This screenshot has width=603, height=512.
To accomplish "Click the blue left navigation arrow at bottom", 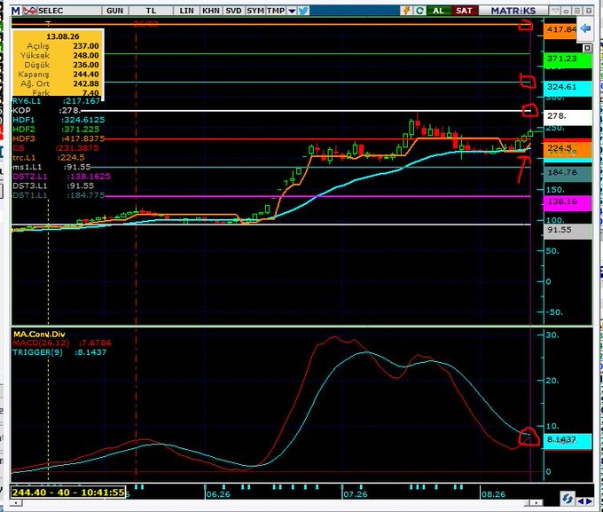I will pos(581,501).
